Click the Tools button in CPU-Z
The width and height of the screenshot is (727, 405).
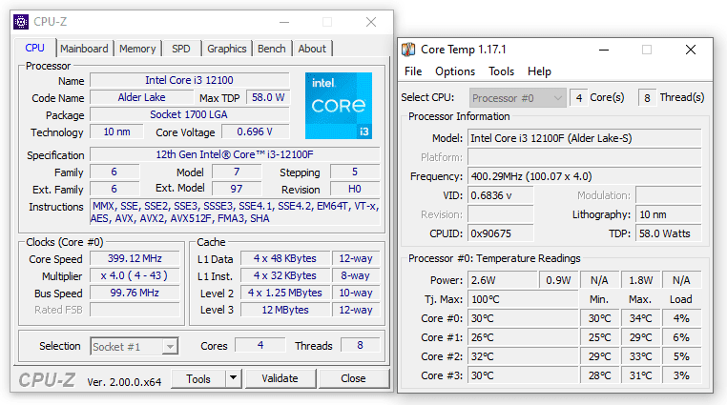(x=198, y=378)
